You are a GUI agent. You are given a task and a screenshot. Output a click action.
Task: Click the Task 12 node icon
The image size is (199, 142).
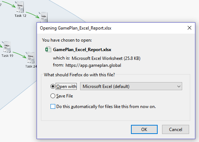[x=20, y=7]
